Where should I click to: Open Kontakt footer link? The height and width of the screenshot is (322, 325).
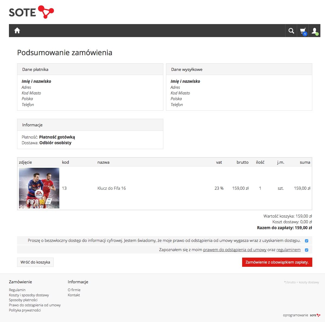[74, 295]
